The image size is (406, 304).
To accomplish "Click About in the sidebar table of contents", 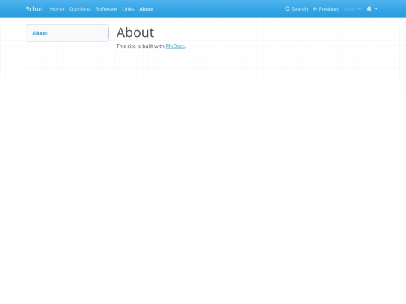I will coord(40,33).
